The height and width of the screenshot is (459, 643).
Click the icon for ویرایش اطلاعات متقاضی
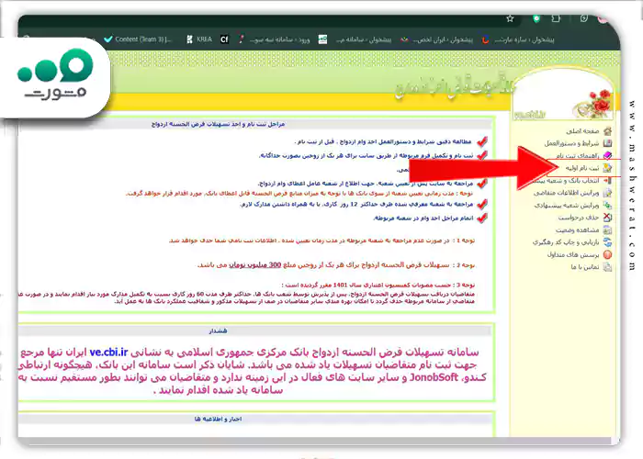coord(608,193)
